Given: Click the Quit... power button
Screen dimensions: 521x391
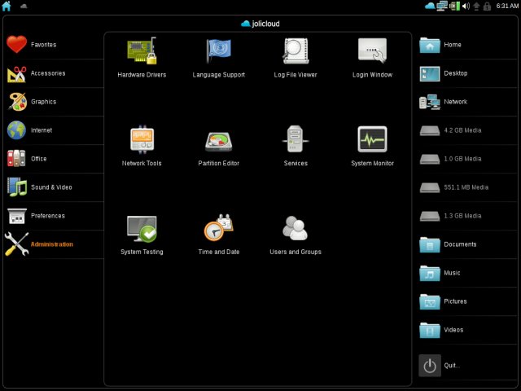Looking at the screenshot, I should [x=430, y=365].
